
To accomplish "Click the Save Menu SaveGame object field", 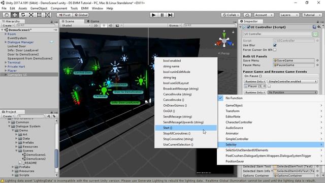I will click(x=294, y=60).
